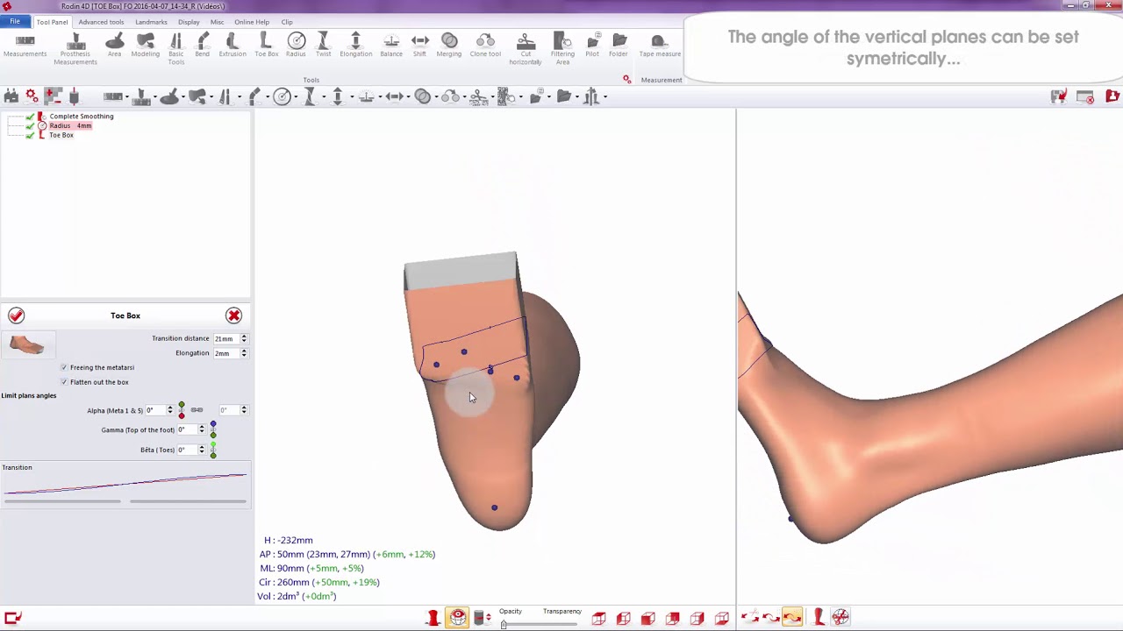
Task: Switch to Advanced tools tab
Action: [x=101, y=22]
